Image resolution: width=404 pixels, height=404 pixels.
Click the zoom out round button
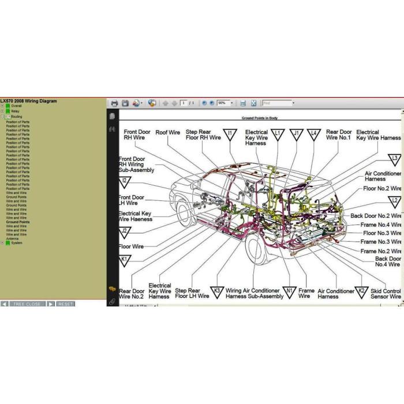point(204,103)
